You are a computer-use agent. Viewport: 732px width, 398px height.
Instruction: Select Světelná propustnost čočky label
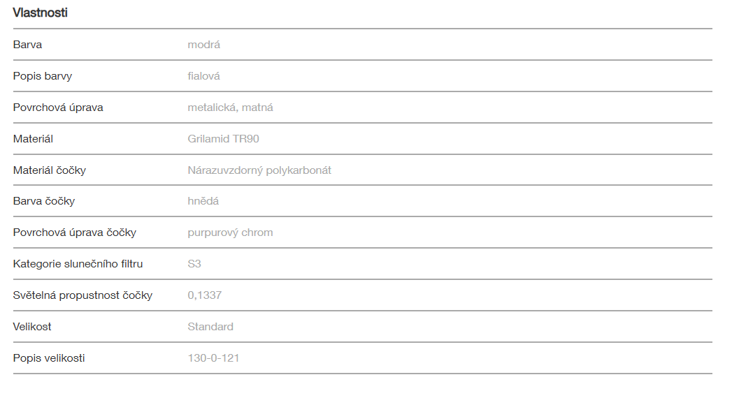click(x=82, y=295)
